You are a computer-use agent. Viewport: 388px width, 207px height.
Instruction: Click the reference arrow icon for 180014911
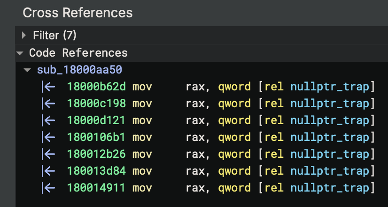(48, 188)
